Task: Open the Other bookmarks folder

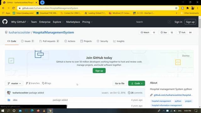Action: point(190,13)
